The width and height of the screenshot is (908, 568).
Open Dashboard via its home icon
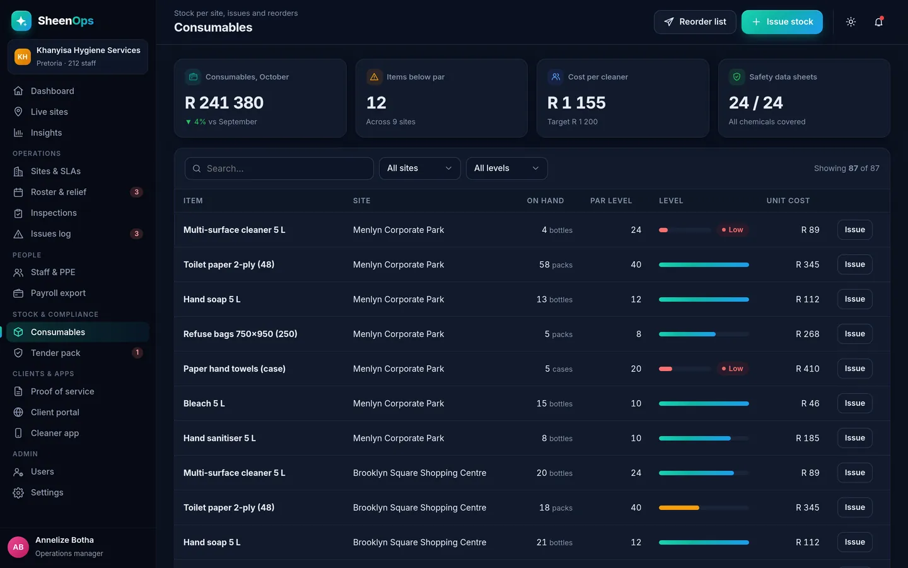[18, 91]
